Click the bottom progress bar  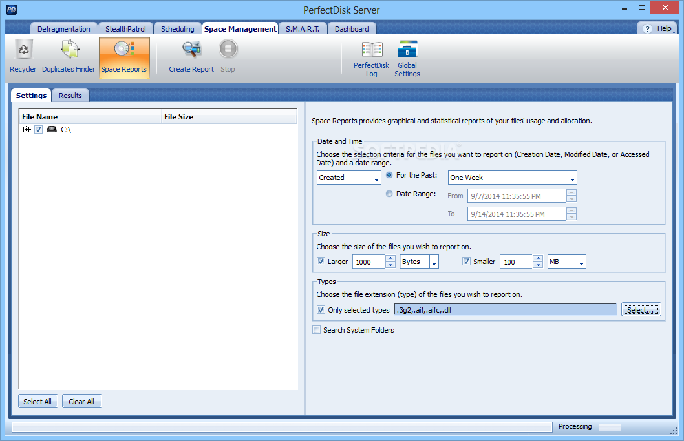point(282,427)
